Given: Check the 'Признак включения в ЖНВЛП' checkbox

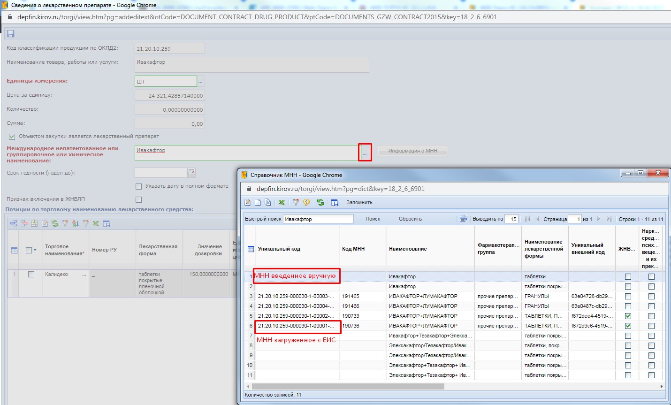Looking at the screenshot, I should click(x=138, y=199).
